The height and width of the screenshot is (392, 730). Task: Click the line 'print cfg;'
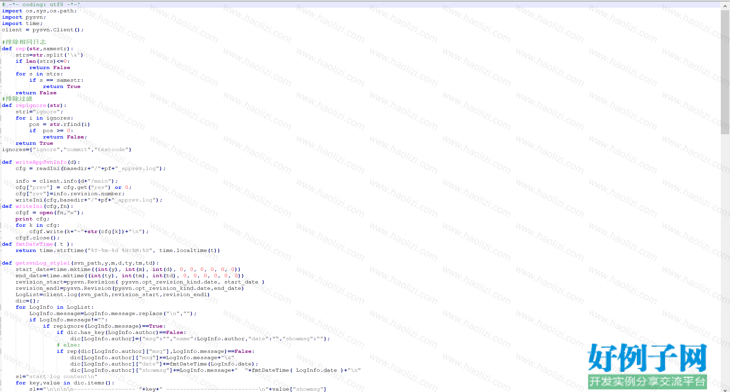(32, 219)
